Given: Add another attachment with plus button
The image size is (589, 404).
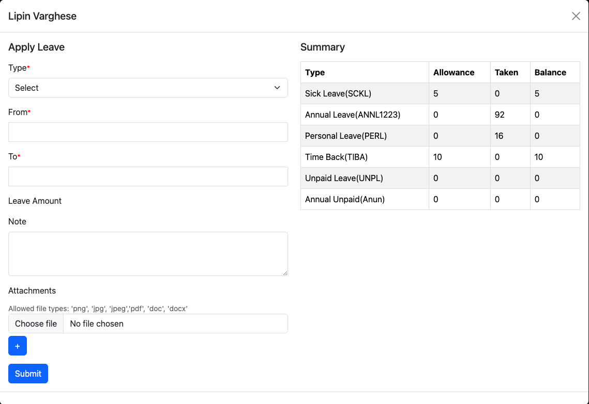Looking at the screenshot, I should coord(18,346).
